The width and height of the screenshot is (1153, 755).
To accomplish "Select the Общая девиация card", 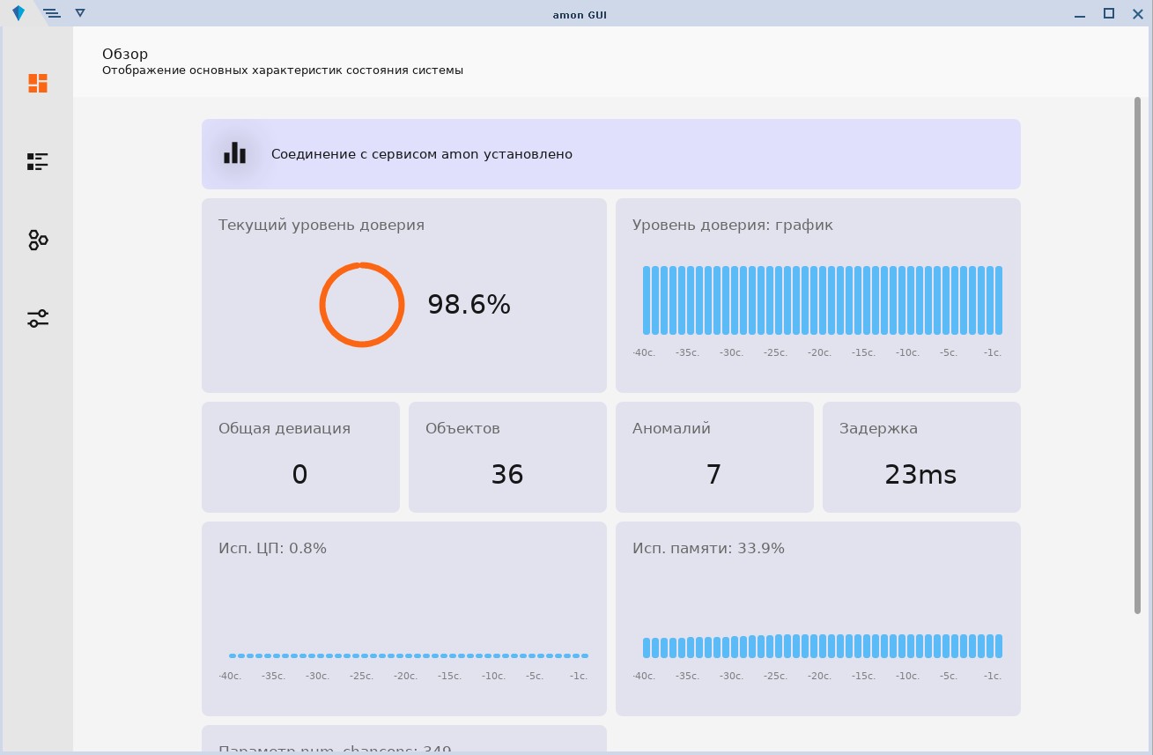I will pos(300,457).
